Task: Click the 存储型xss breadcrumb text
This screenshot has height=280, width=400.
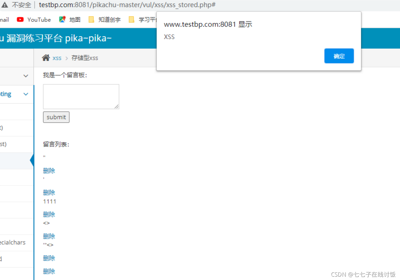Action: (85, 58)
